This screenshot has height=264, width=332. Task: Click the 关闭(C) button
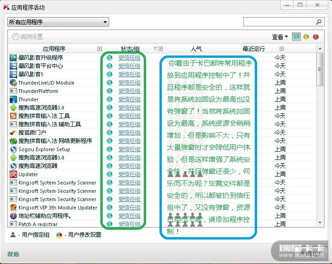click(x=310, y=253)
